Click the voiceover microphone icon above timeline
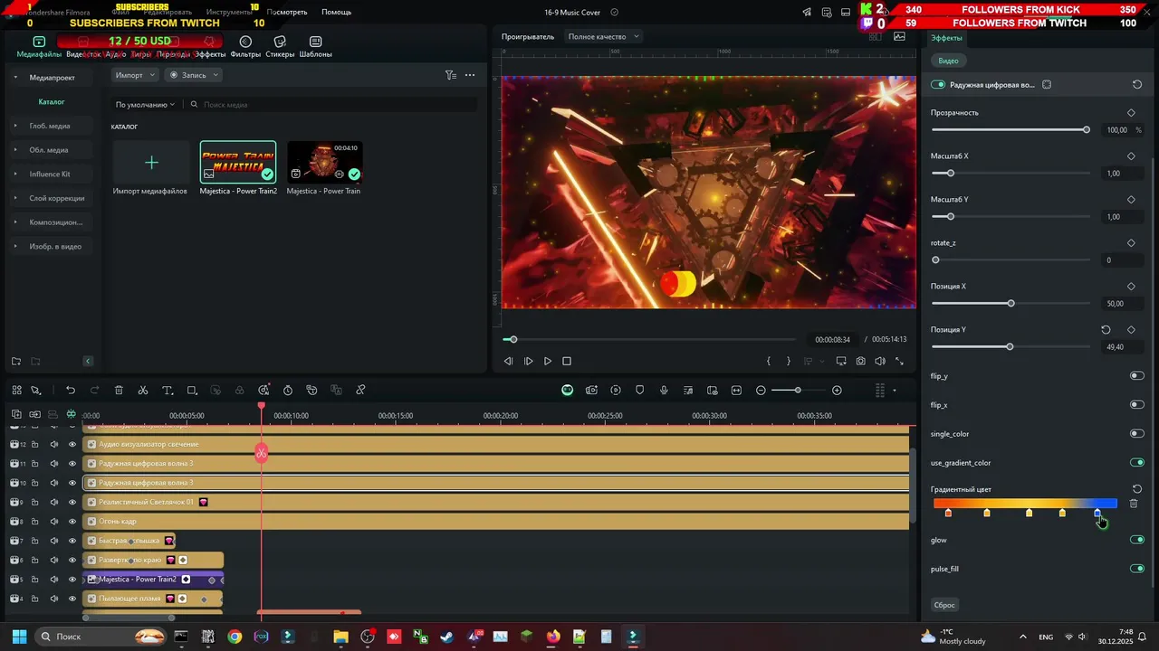Screen dimensions: 1159x651 pyautogui.click(x=664, y=391)
